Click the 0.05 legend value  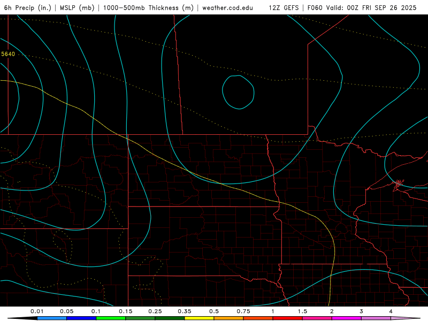click(x=66, y=311)
